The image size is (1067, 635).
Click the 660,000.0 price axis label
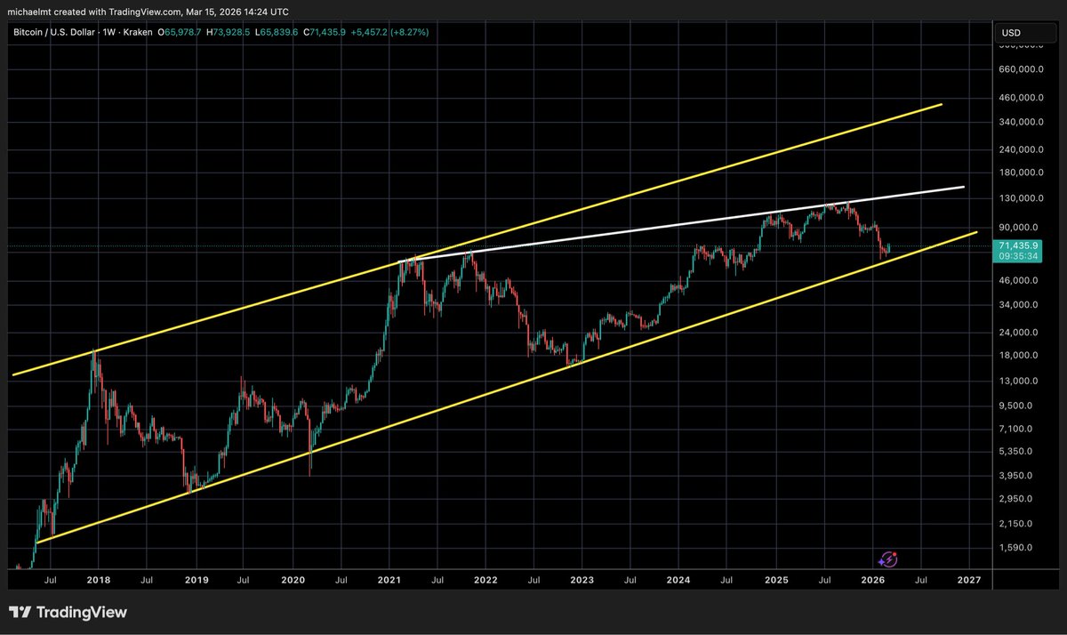point(1021,68)
